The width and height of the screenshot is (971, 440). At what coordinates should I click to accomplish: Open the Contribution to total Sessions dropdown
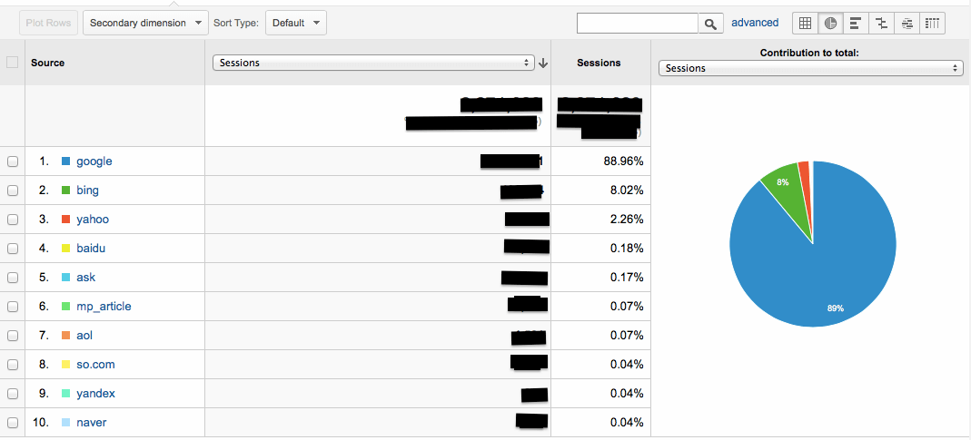coord(810,68)
